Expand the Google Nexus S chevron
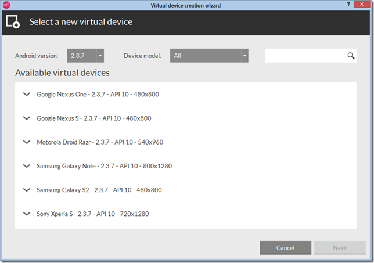The width and height of the screenshot is (374, 263). pyautogui.click(x=27, y=118)
